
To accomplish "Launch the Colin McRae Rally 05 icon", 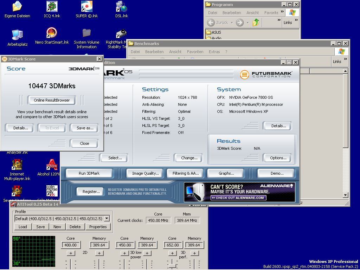I will [52, 191].
